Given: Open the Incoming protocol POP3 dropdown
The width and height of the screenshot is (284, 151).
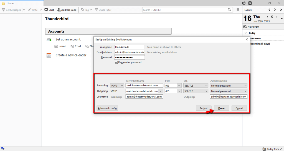Looking at the screenshot, I should click(117, 85).
